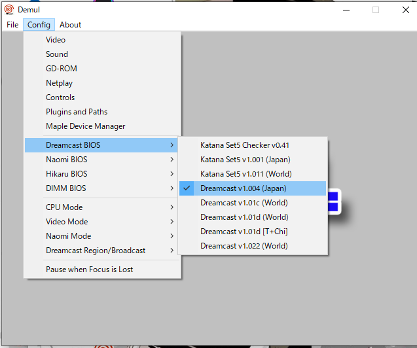Select the Dreamcast BIOS submenu entry
The image size is (417, 348).
[x=101, y=145]
